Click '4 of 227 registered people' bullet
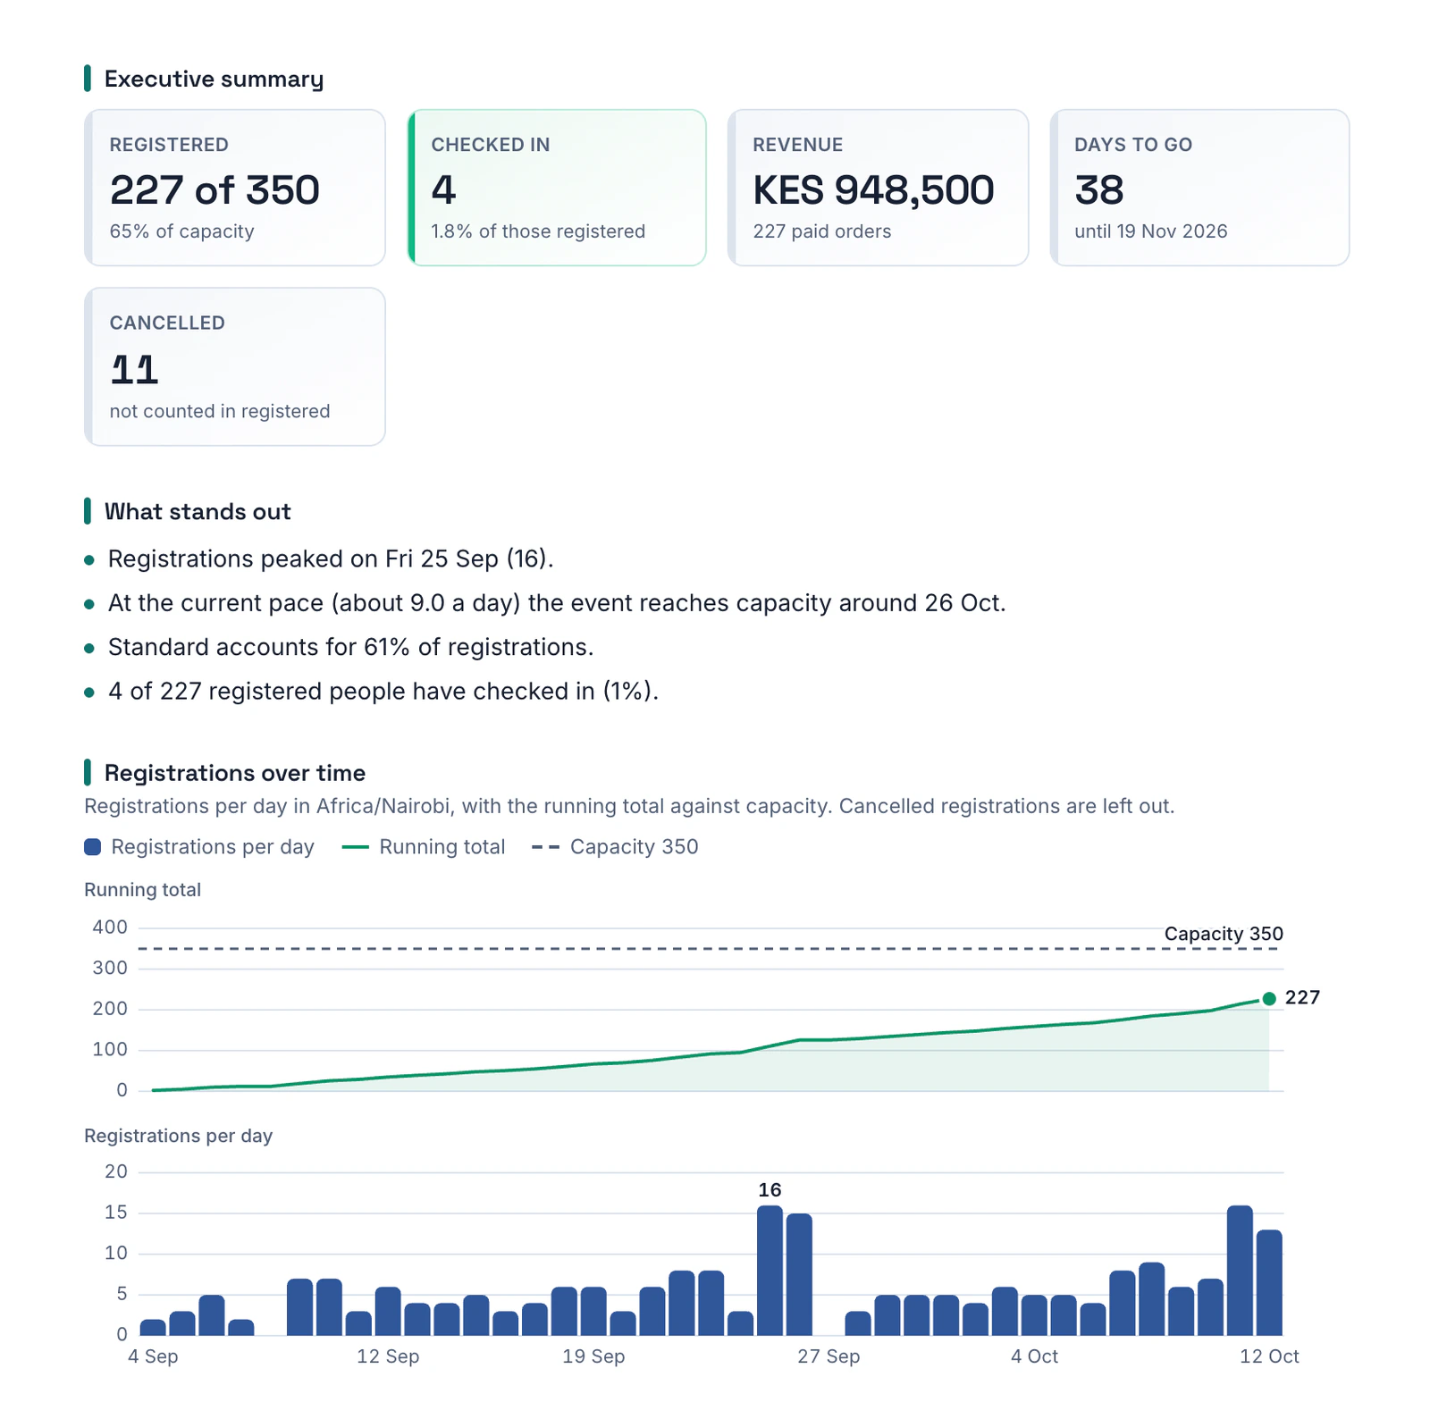The height and width of the screenshot is (1402, 1430). [x=383, y=692]
